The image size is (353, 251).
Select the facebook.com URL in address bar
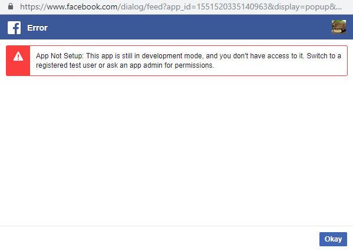tap(181, 6)
